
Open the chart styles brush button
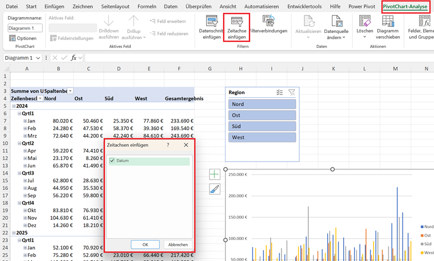tap(215, 189)
